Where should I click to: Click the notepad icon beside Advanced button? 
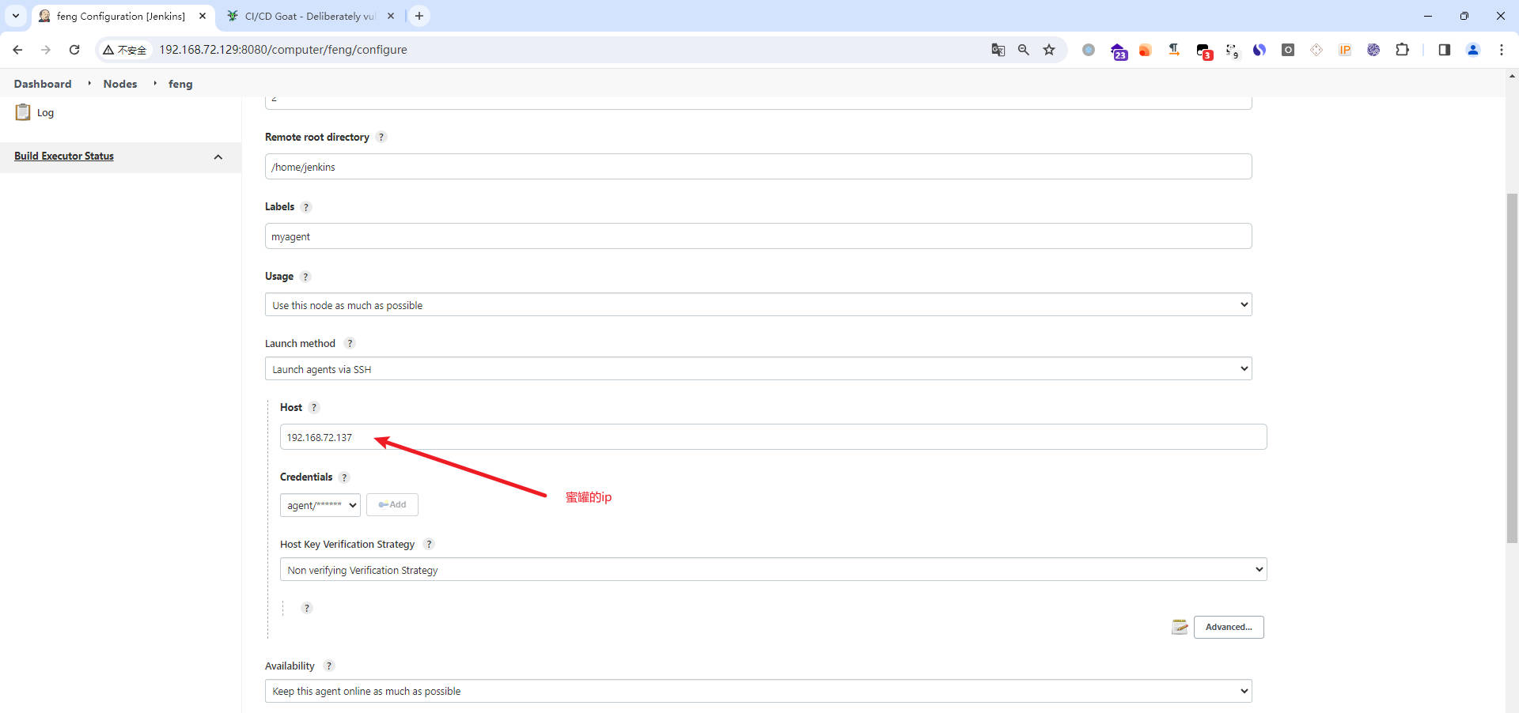point(1180,627)
